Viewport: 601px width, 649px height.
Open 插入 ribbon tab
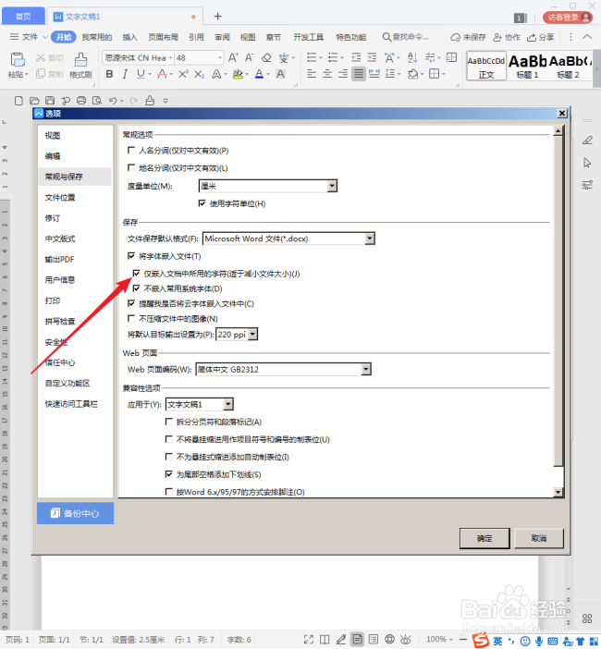pyautogui.click(x=129, y=37)
